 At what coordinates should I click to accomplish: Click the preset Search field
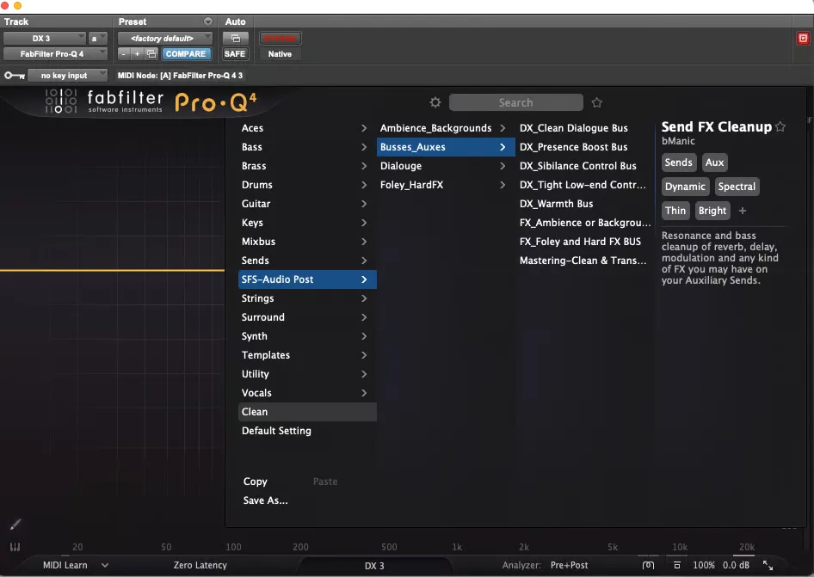click(x=515, y=102)
